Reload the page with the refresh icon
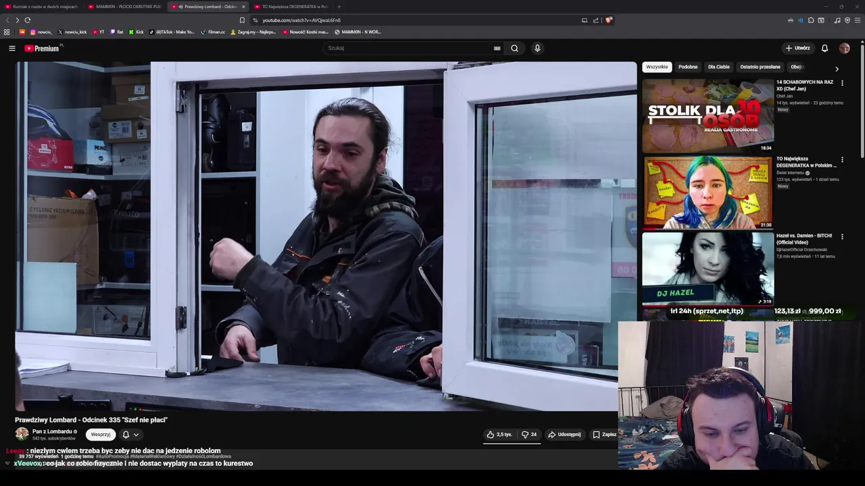865x486 pixels. pos(28,20)
